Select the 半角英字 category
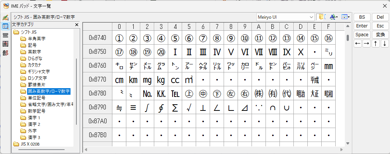This screenshot has width=390, height=154. tap(33, 39)
